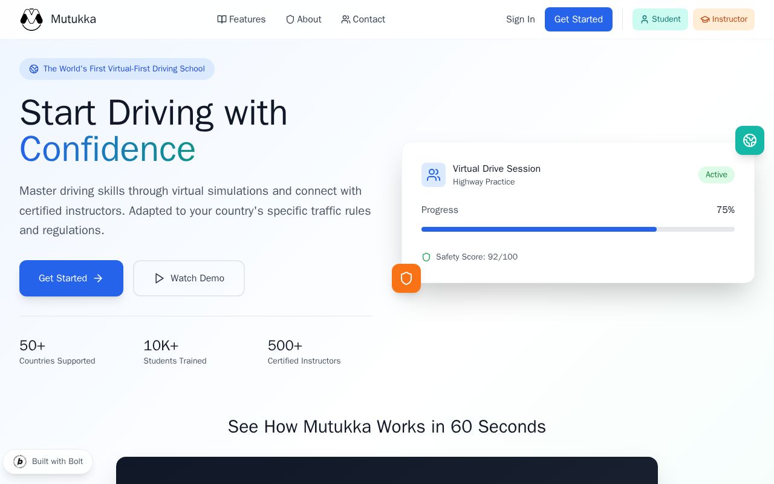Click the teal steering wheel floating icon
This screenshot has height=484, width=774.
point(750,140)
